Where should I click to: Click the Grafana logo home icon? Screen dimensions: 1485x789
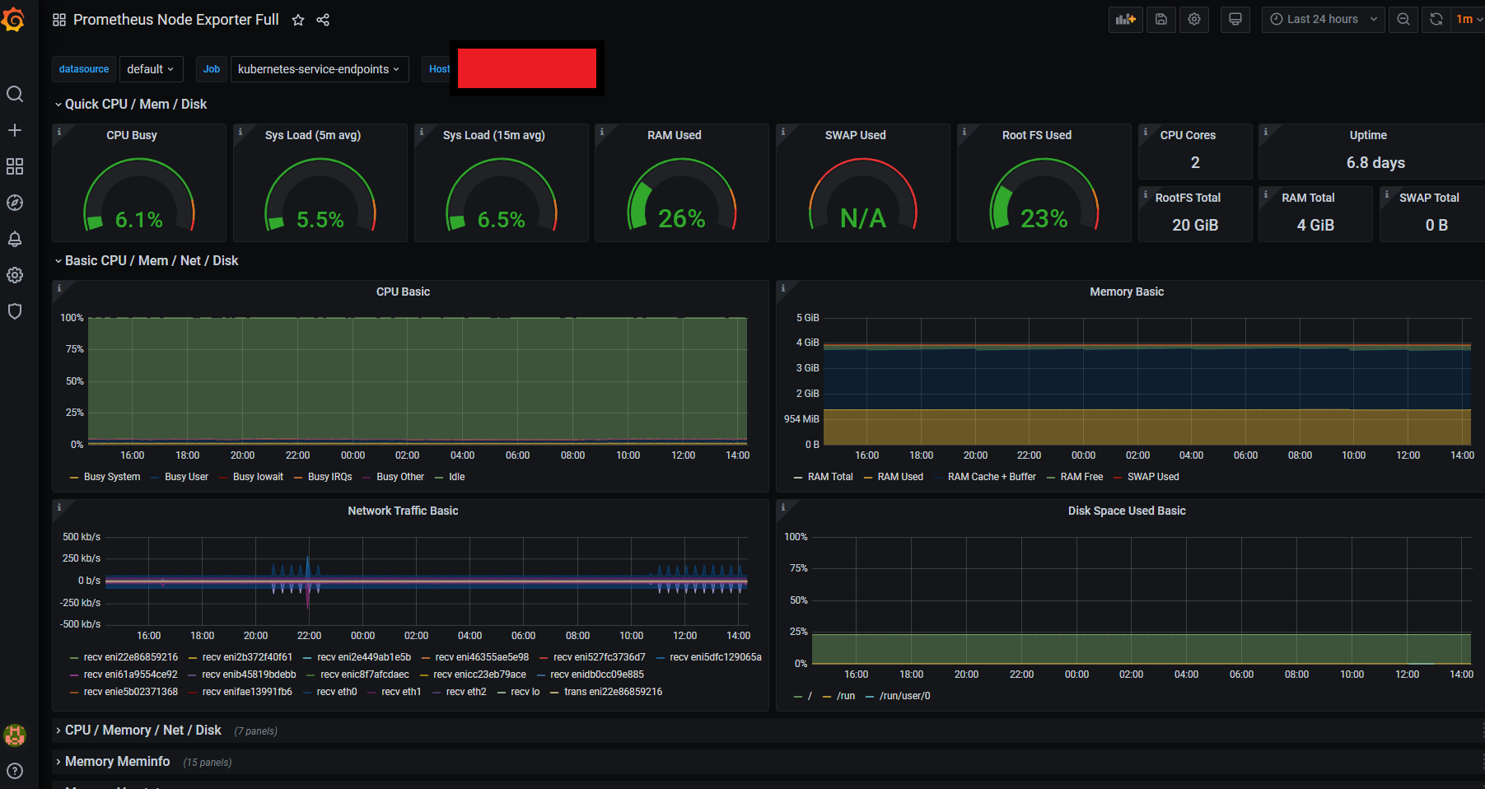[14, 19]
